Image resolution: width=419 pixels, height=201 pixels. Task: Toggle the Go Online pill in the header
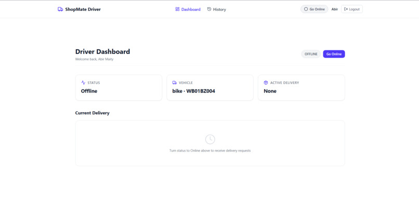pos(314,9)
